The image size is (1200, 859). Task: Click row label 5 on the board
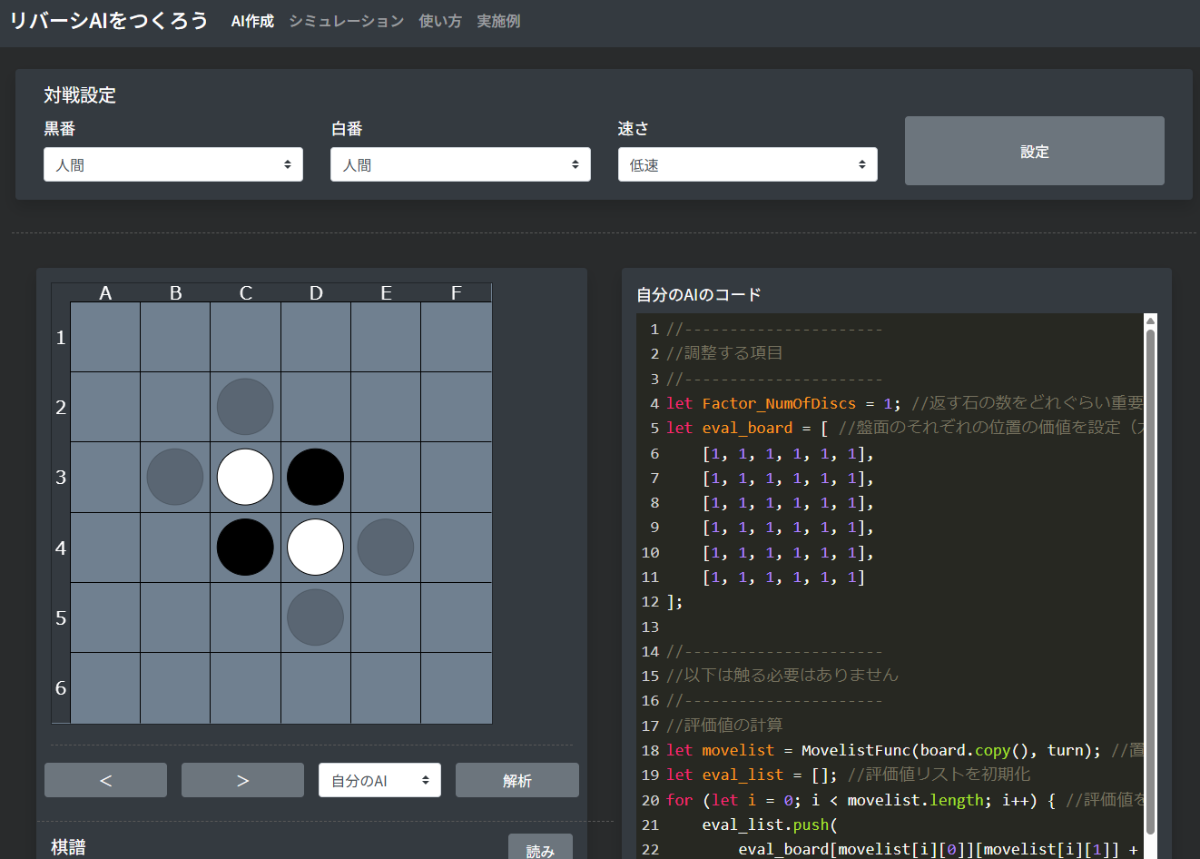coord(61,617)
